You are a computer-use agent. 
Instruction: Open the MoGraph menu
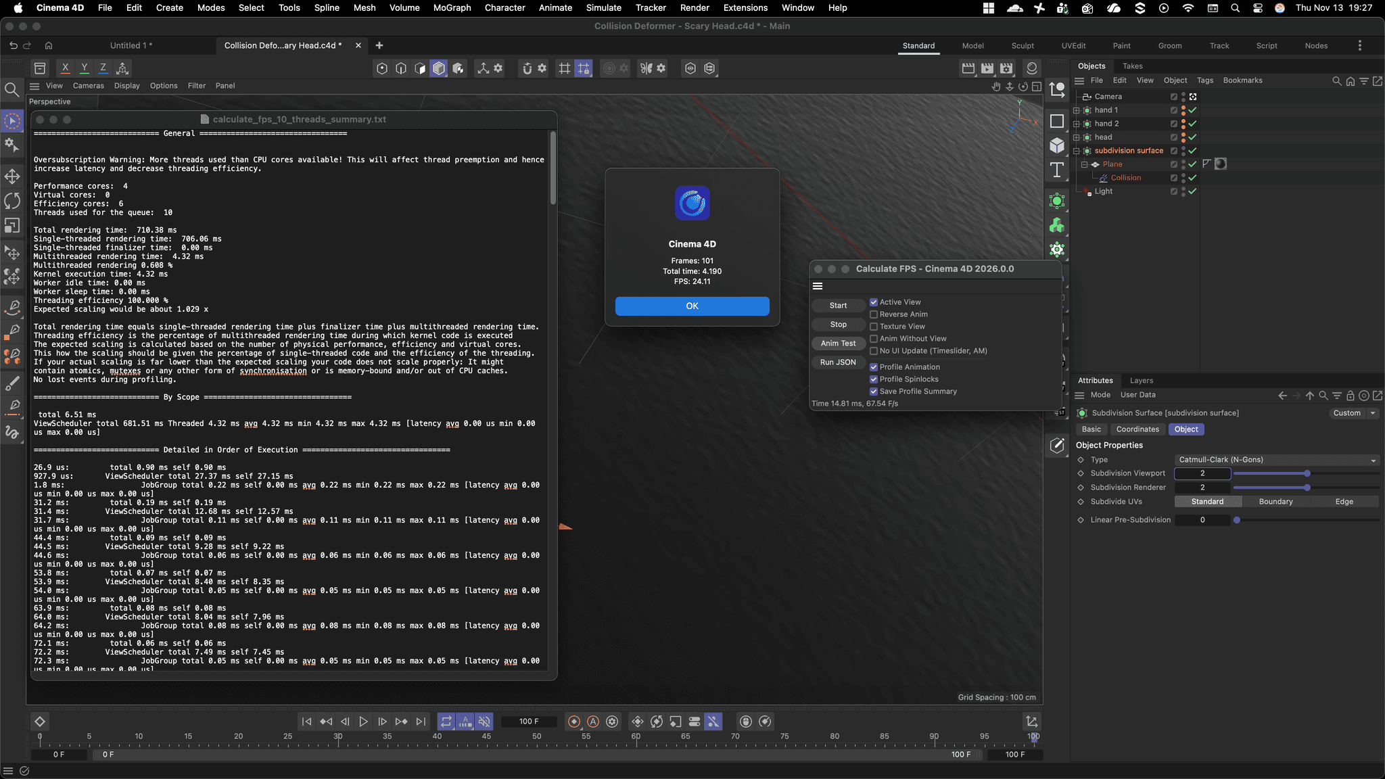click(452, 8)
